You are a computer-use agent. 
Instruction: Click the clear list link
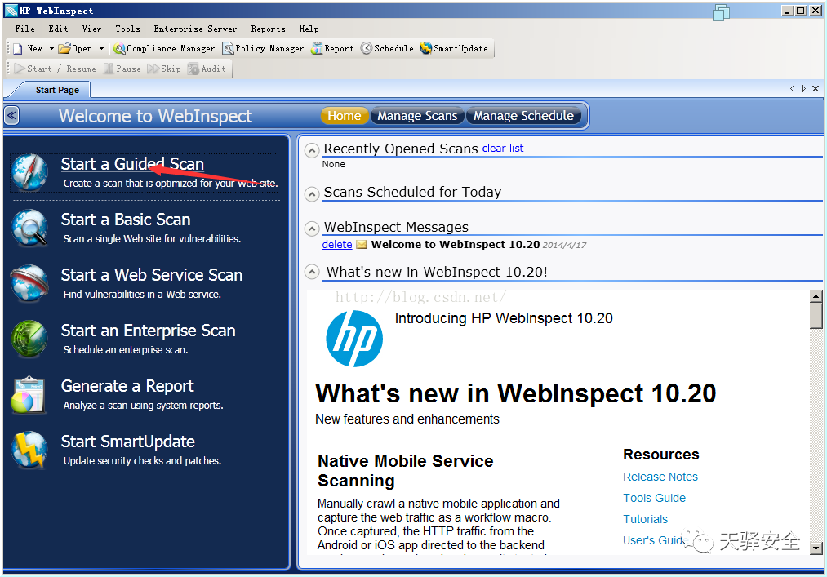click(x=503, y=149)
